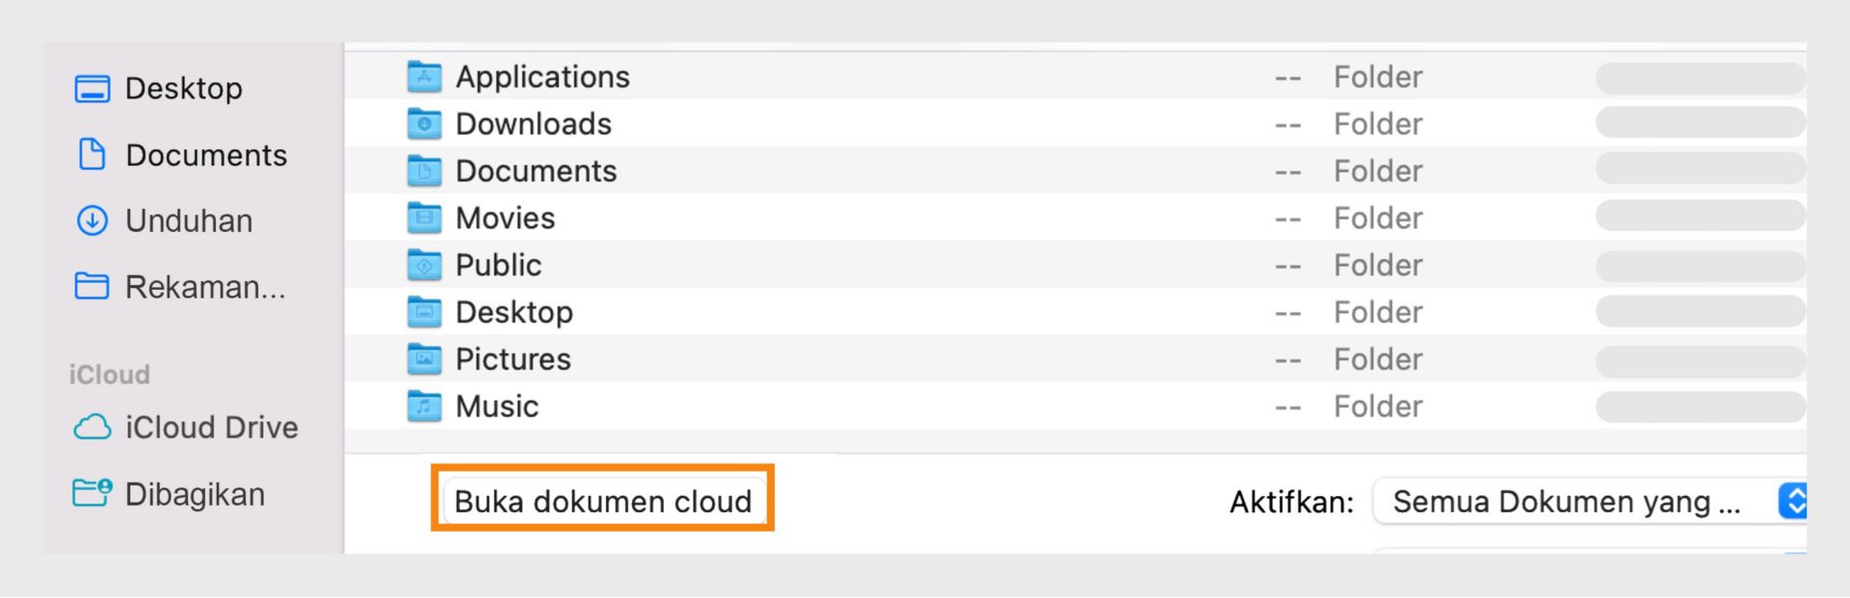Image resolution: width=1850 pixels, height=598 pixels.
Task: Click the Unduhan download icon
Action: pos(91,221)
